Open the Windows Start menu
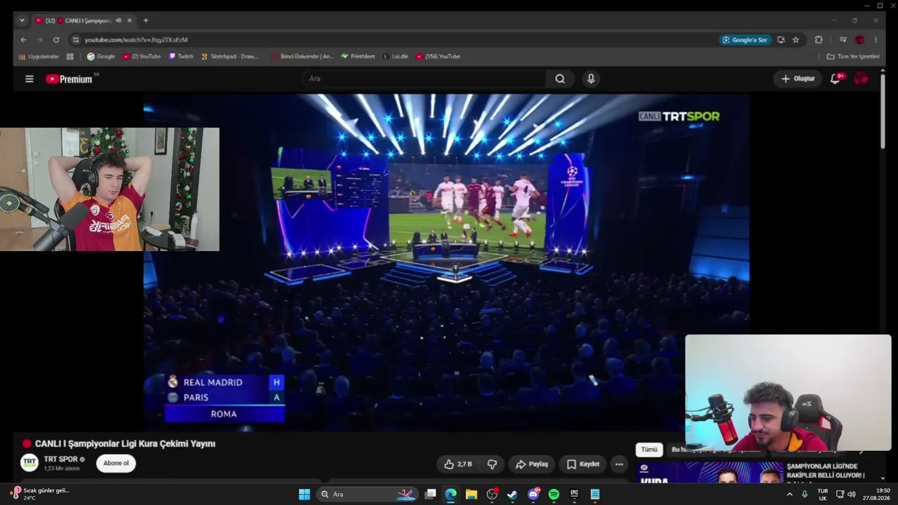Image resolution: width=898 pixels, height=505 pixels. (304, 494)
